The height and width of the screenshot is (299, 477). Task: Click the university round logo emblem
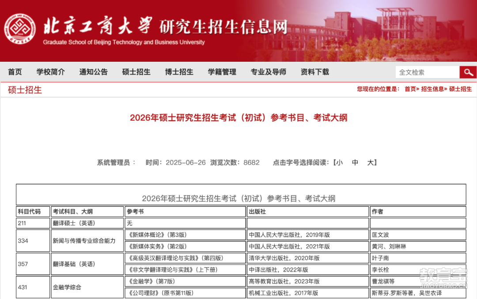click(x=20, y=29)
